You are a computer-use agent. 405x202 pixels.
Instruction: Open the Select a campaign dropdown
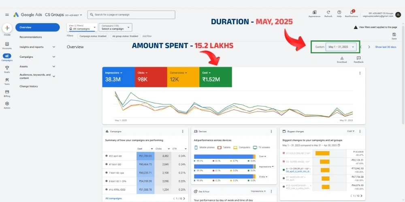click(x=115, y=27)
